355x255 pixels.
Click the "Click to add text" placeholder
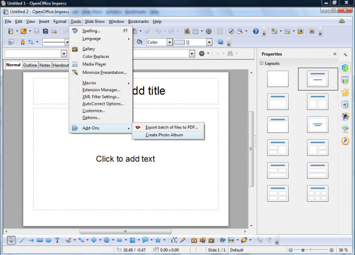[x=125, y=159]
